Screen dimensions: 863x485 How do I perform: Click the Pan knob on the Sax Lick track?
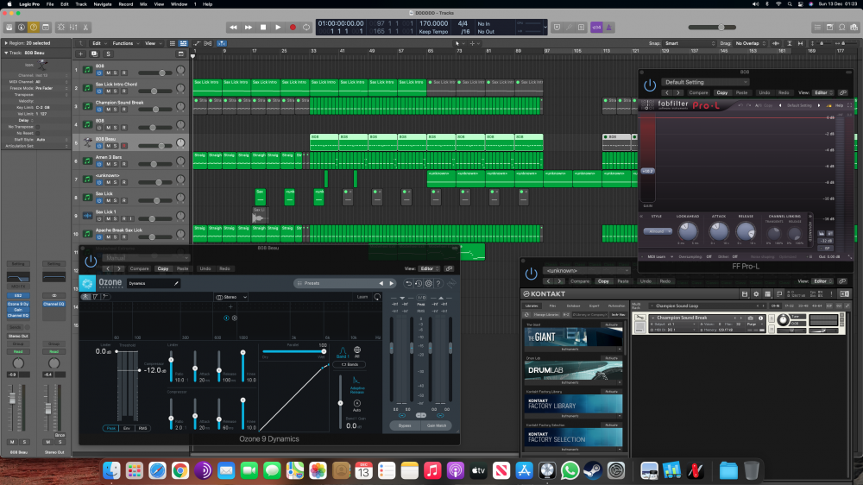pos(180,198)
